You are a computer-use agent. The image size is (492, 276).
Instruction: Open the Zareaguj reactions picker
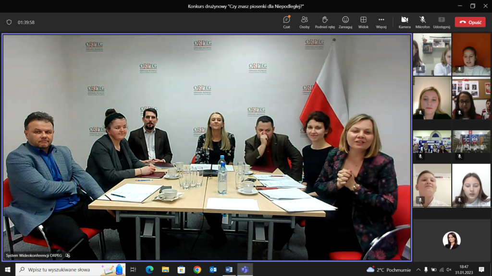click(x=345, y=22)
